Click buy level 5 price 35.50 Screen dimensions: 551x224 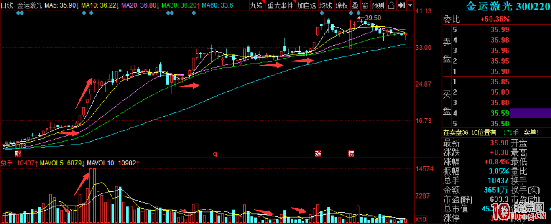(x=500, y=124)
